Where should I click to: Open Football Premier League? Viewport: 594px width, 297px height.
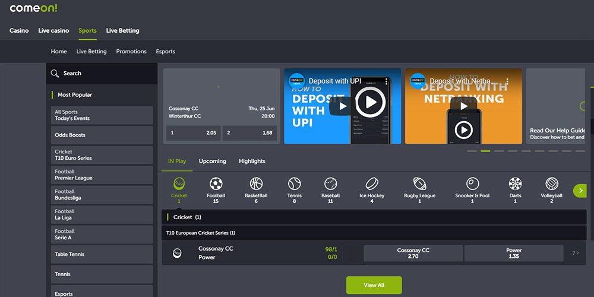pos(102,175)
